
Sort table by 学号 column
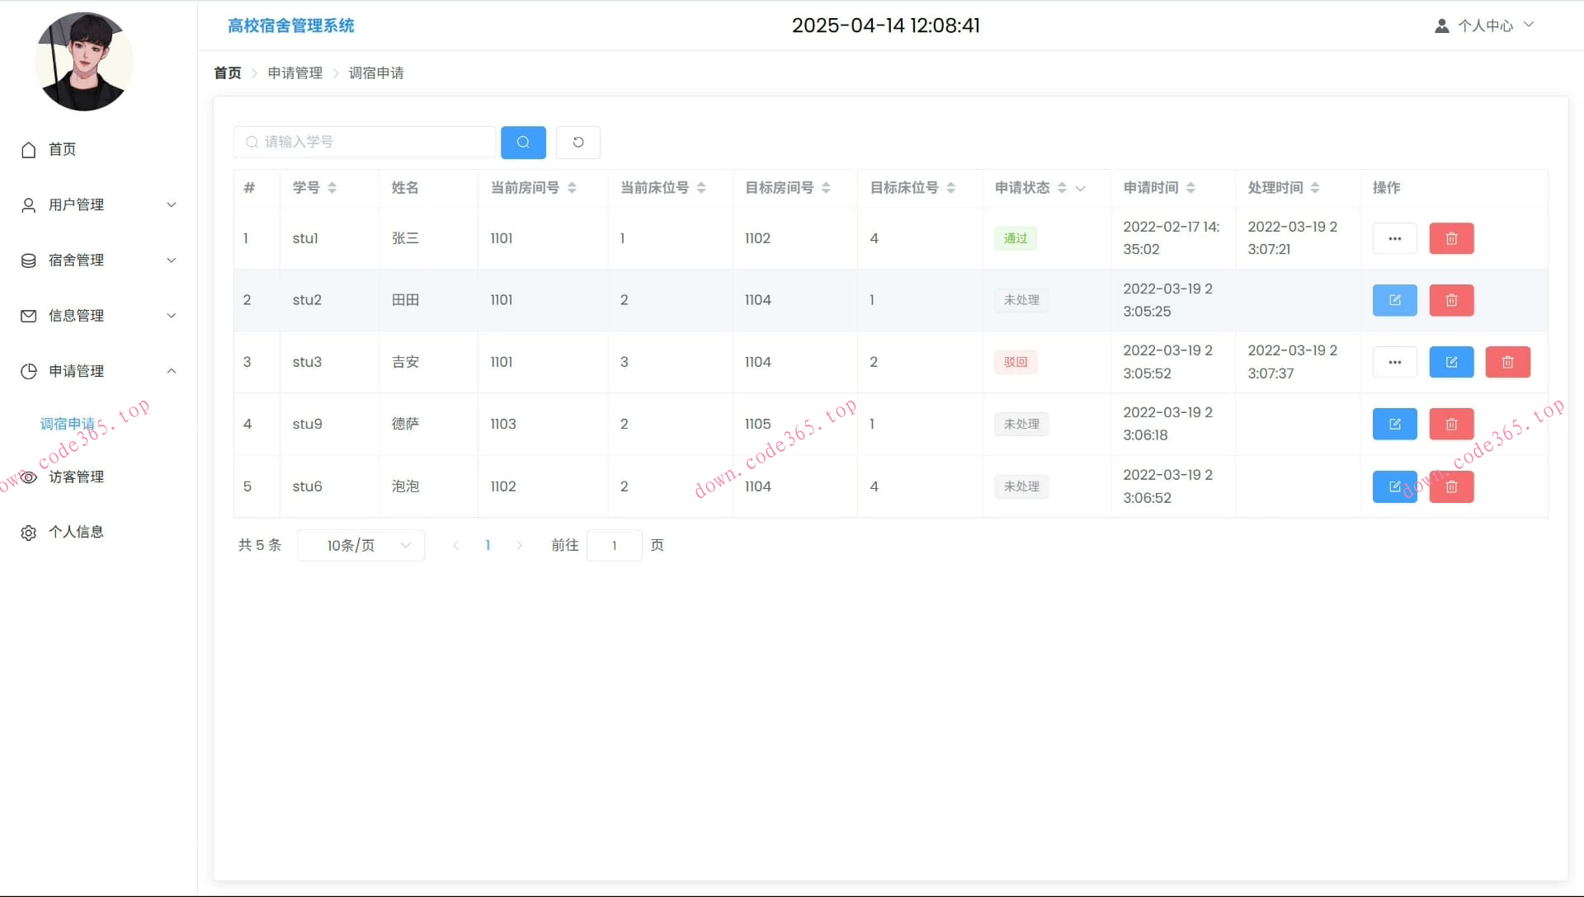[332, 188]
